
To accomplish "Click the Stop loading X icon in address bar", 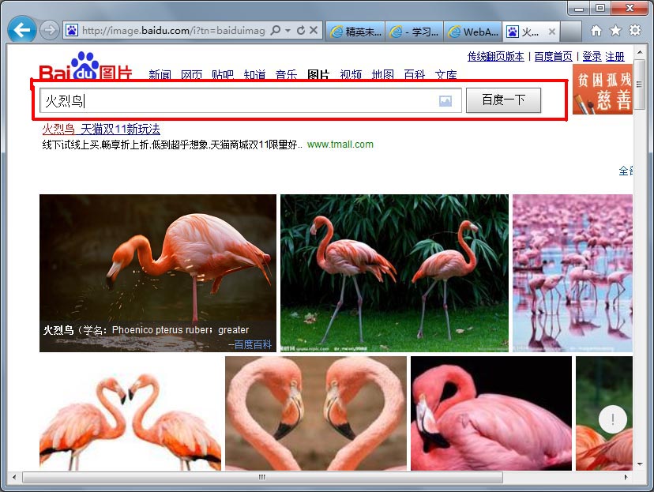I will (314, 31).
